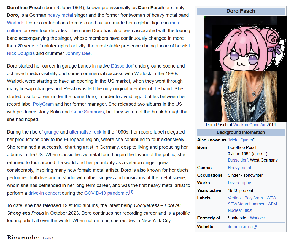Select the infobox title Doro Pesch
Screen dimensions: 291x239
point(241,11)
